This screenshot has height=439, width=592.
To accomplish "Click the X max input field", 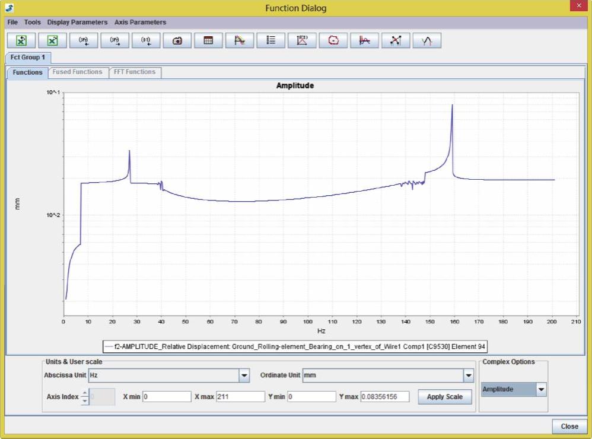I will pos(240,396).
